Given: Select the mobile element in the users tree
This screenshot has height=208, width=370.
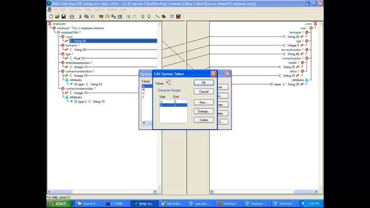Looking at the screenshot, I should tap(294, 63).
